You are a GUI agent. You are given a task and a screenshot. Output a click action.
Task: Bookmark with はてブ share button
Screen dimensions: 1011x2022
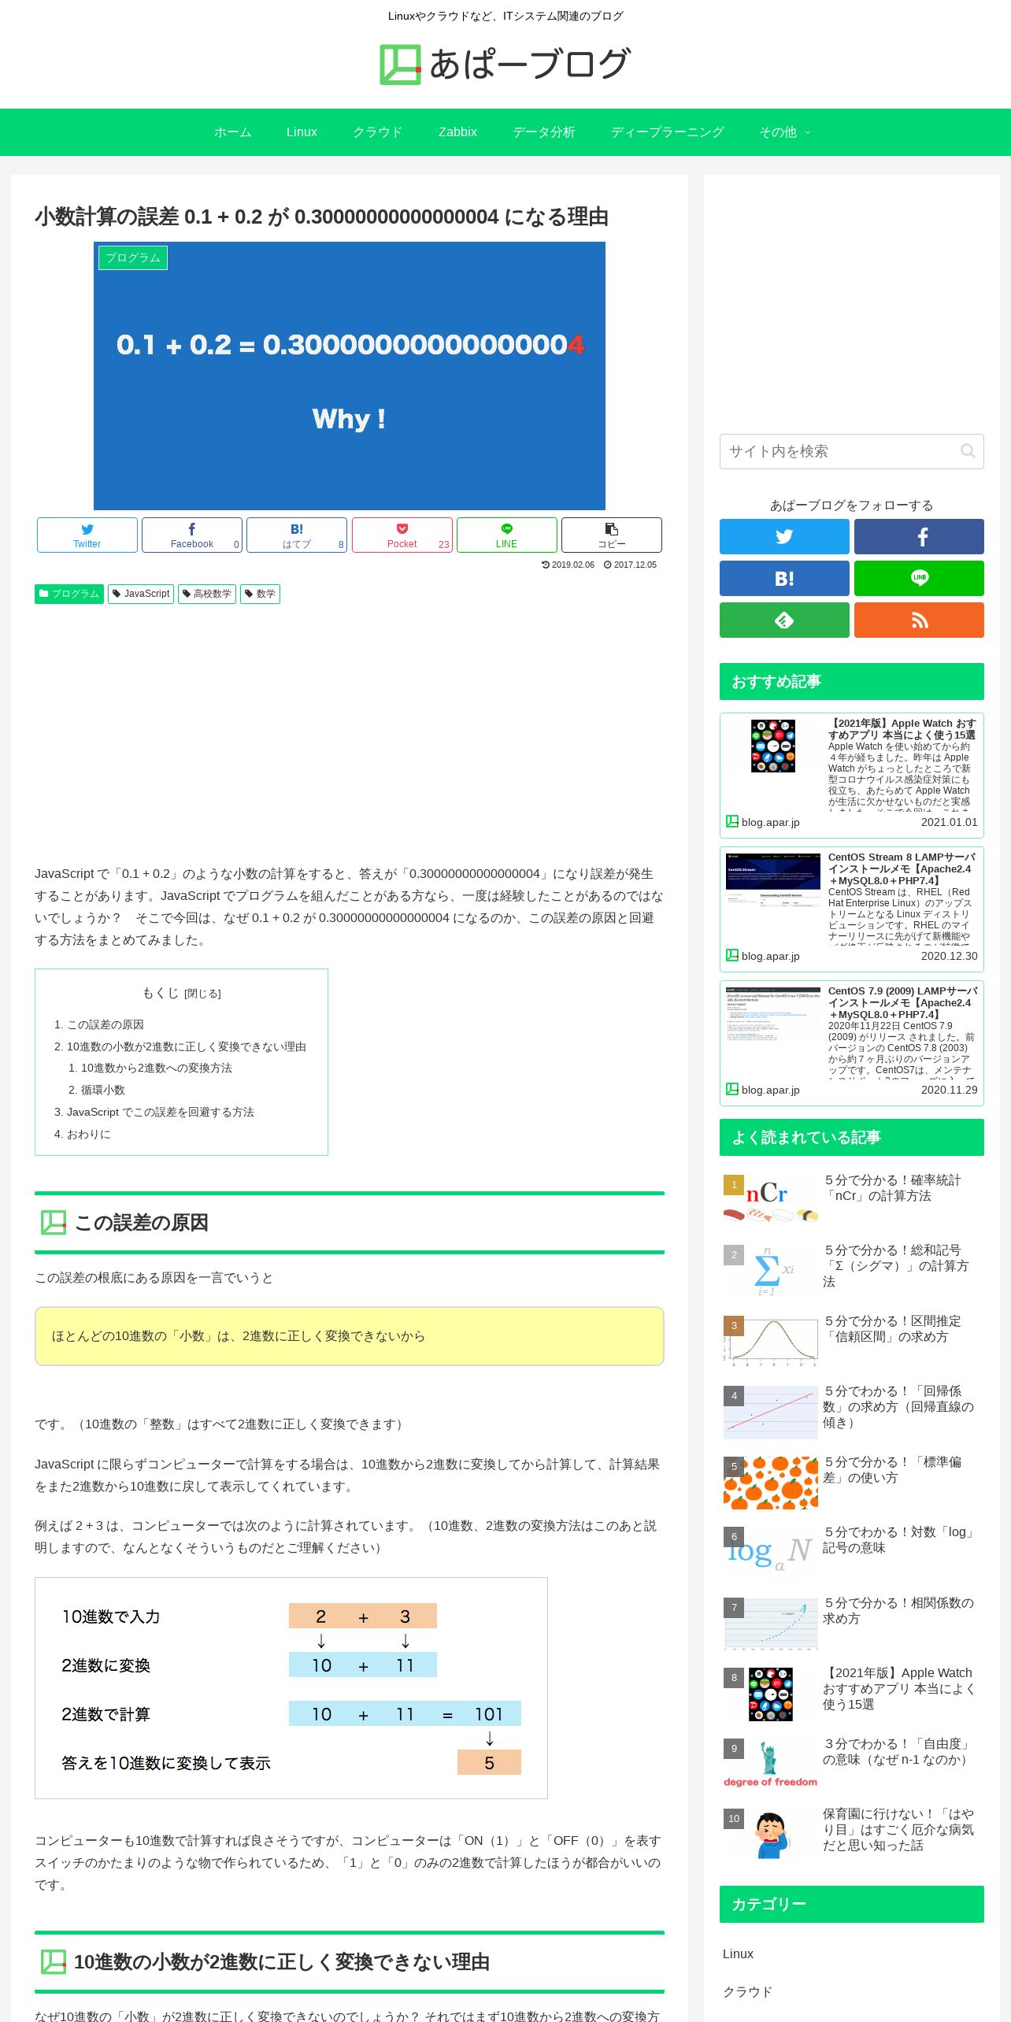297,535
